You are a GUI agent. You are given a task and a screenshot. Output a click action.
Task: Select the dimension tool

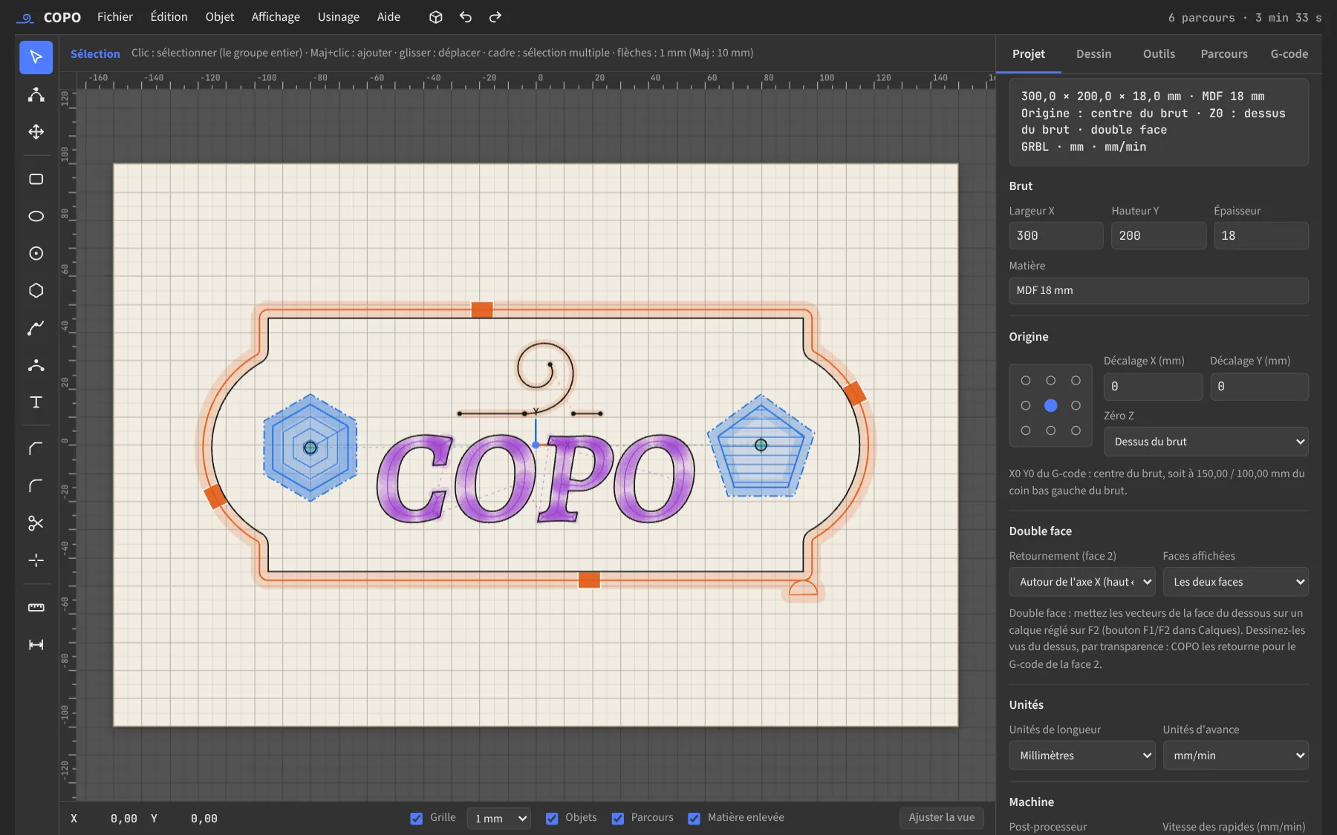point(36,644)
